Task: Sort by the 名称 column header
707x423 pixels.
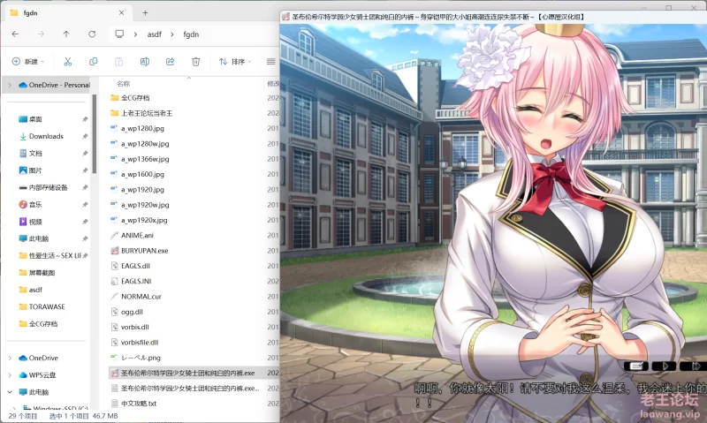Action: click(124, 84)
